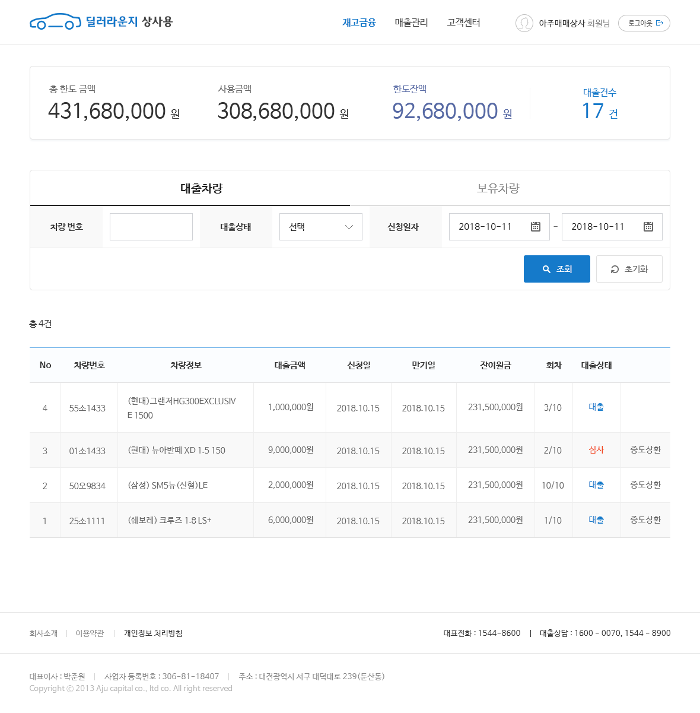
Task: Open the 고객센터 menu
Action: tap(463, 23)
